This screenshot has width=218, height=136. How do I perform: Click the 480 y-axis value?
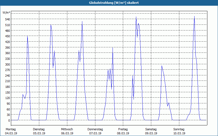point(7,31)
